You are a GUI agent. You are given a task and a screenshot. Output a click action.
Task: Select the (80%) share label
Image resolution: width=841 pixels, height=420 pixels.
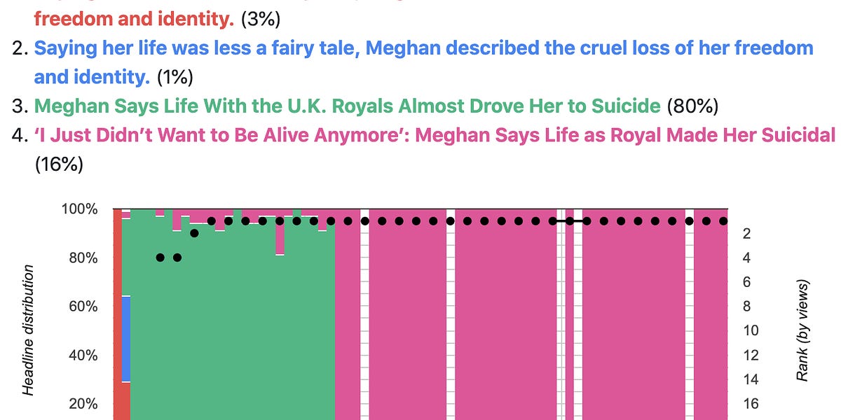(692, 106)
